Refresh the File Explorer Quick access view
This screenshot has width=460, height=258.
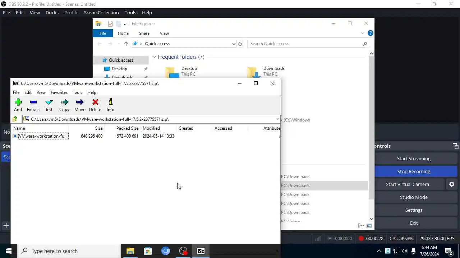(240, 44)
